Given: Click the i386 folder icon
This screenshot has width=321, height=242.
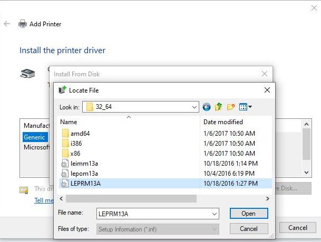Looking at the screenshot, I should [x=65, y=144].
